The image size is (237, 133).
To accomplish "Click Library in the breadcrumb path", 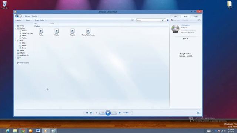I will [27, 16].
